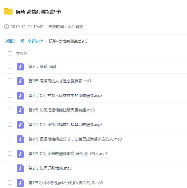
Task: Click music icon for 第8节 高情商的人才是恋爱赢家
Action: click(20, 81)
